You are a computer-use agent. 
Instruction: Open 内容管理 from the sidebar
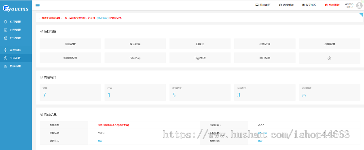[16, 30]
